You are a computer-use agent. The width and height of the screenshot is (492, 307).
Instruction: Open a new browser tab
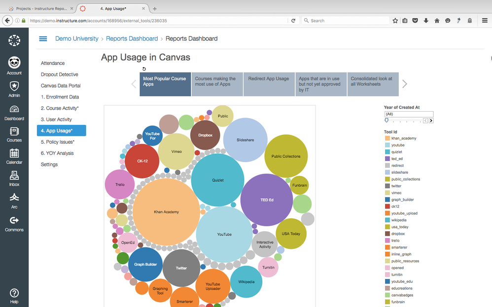[154, 9]
